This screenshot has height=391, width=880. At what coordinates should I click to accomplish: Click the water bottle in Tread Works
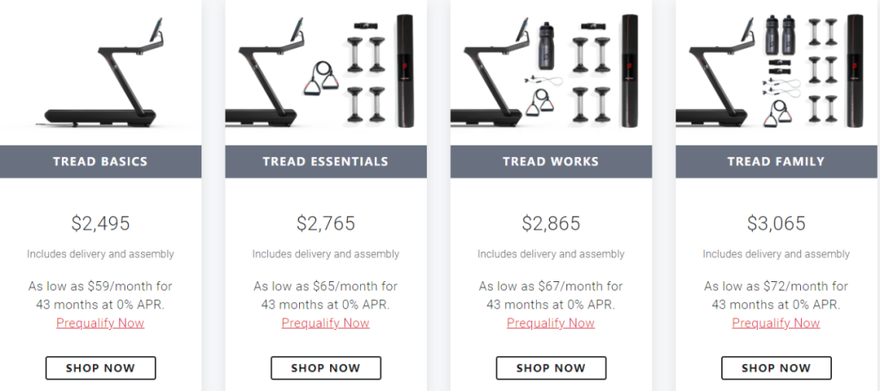[x=547, y=46]
